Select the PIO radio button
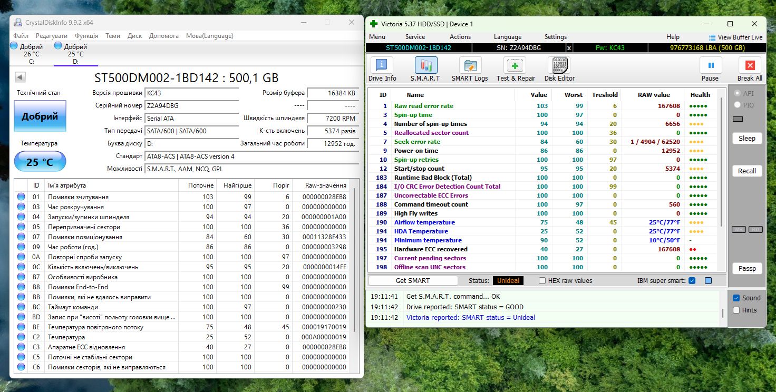 [737, 105]
